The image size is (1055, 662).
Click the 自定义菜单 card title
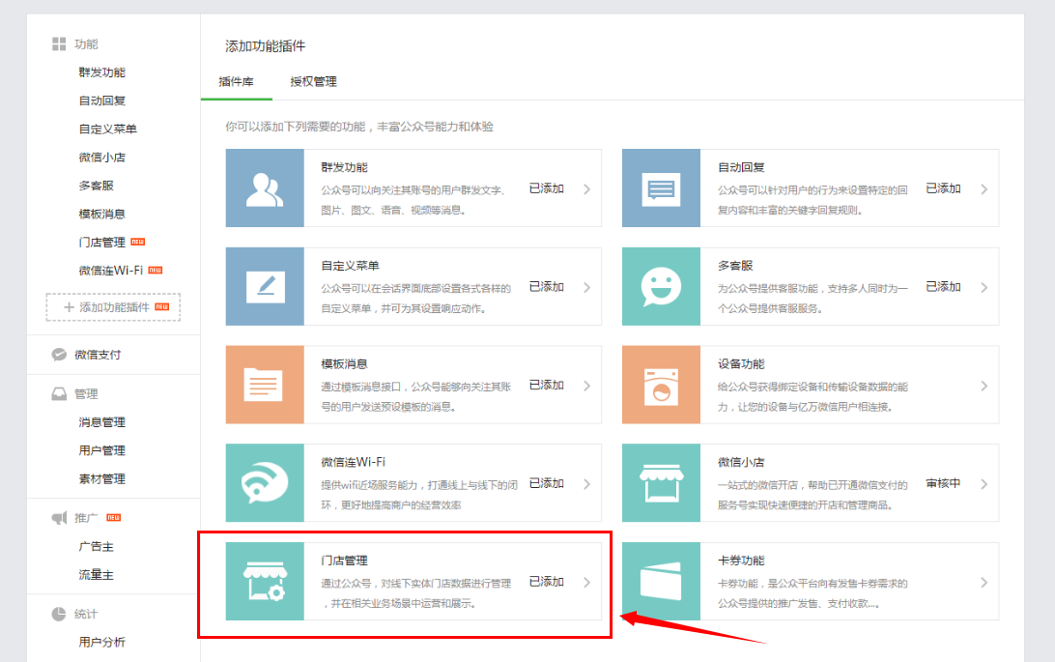[351, 266]
